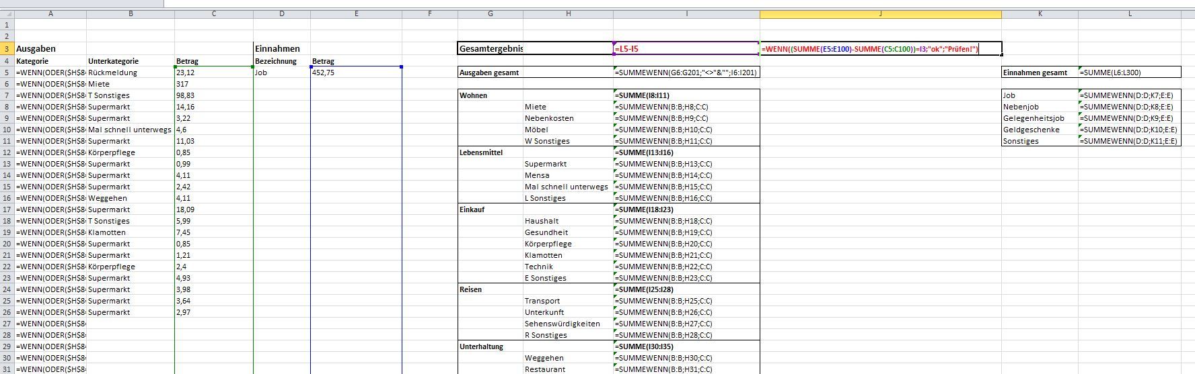This screenshot has width=1195, height=374.
Task: Select the 'Rückmeldung' cell
Action: point(131,73)
